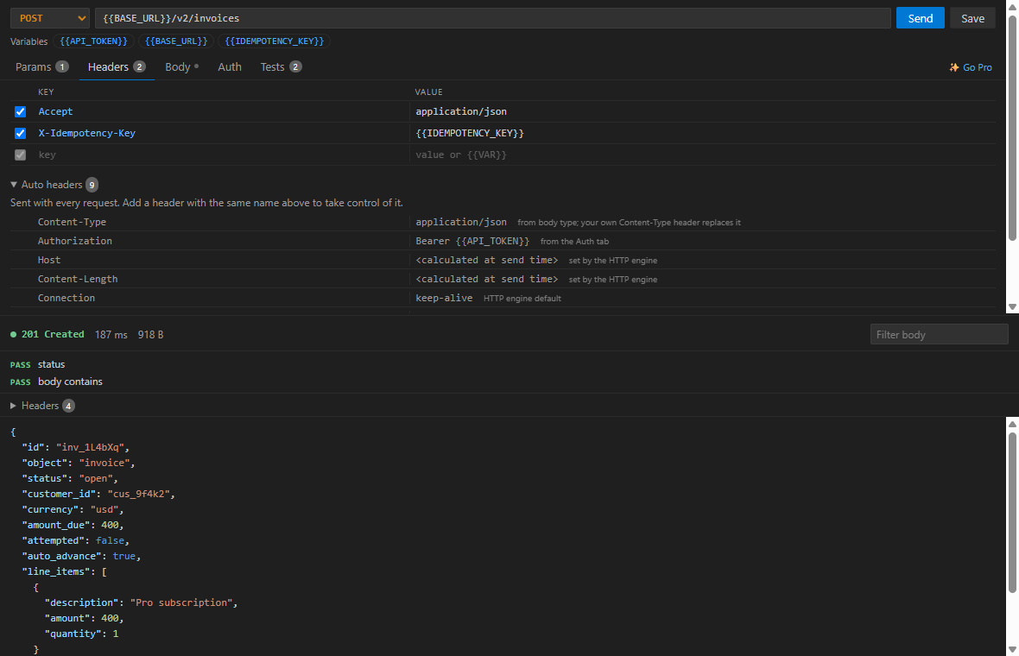Viewport: 1019px width, 656px height.
Task: Click the Go Pro sparkle icon
Action: (x=954, y=67)
